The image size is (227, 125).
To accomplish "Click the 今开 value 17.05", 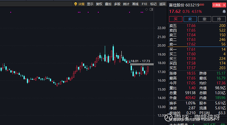I will [x=191, y=83].
